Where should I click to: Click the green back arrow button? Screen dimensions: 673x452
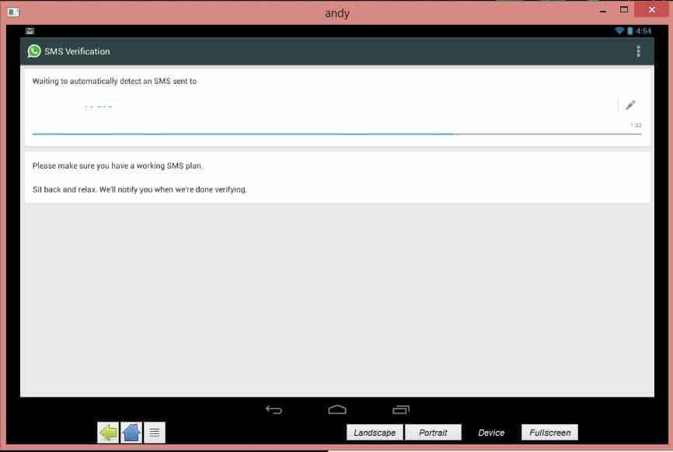(x=108, y=433)
